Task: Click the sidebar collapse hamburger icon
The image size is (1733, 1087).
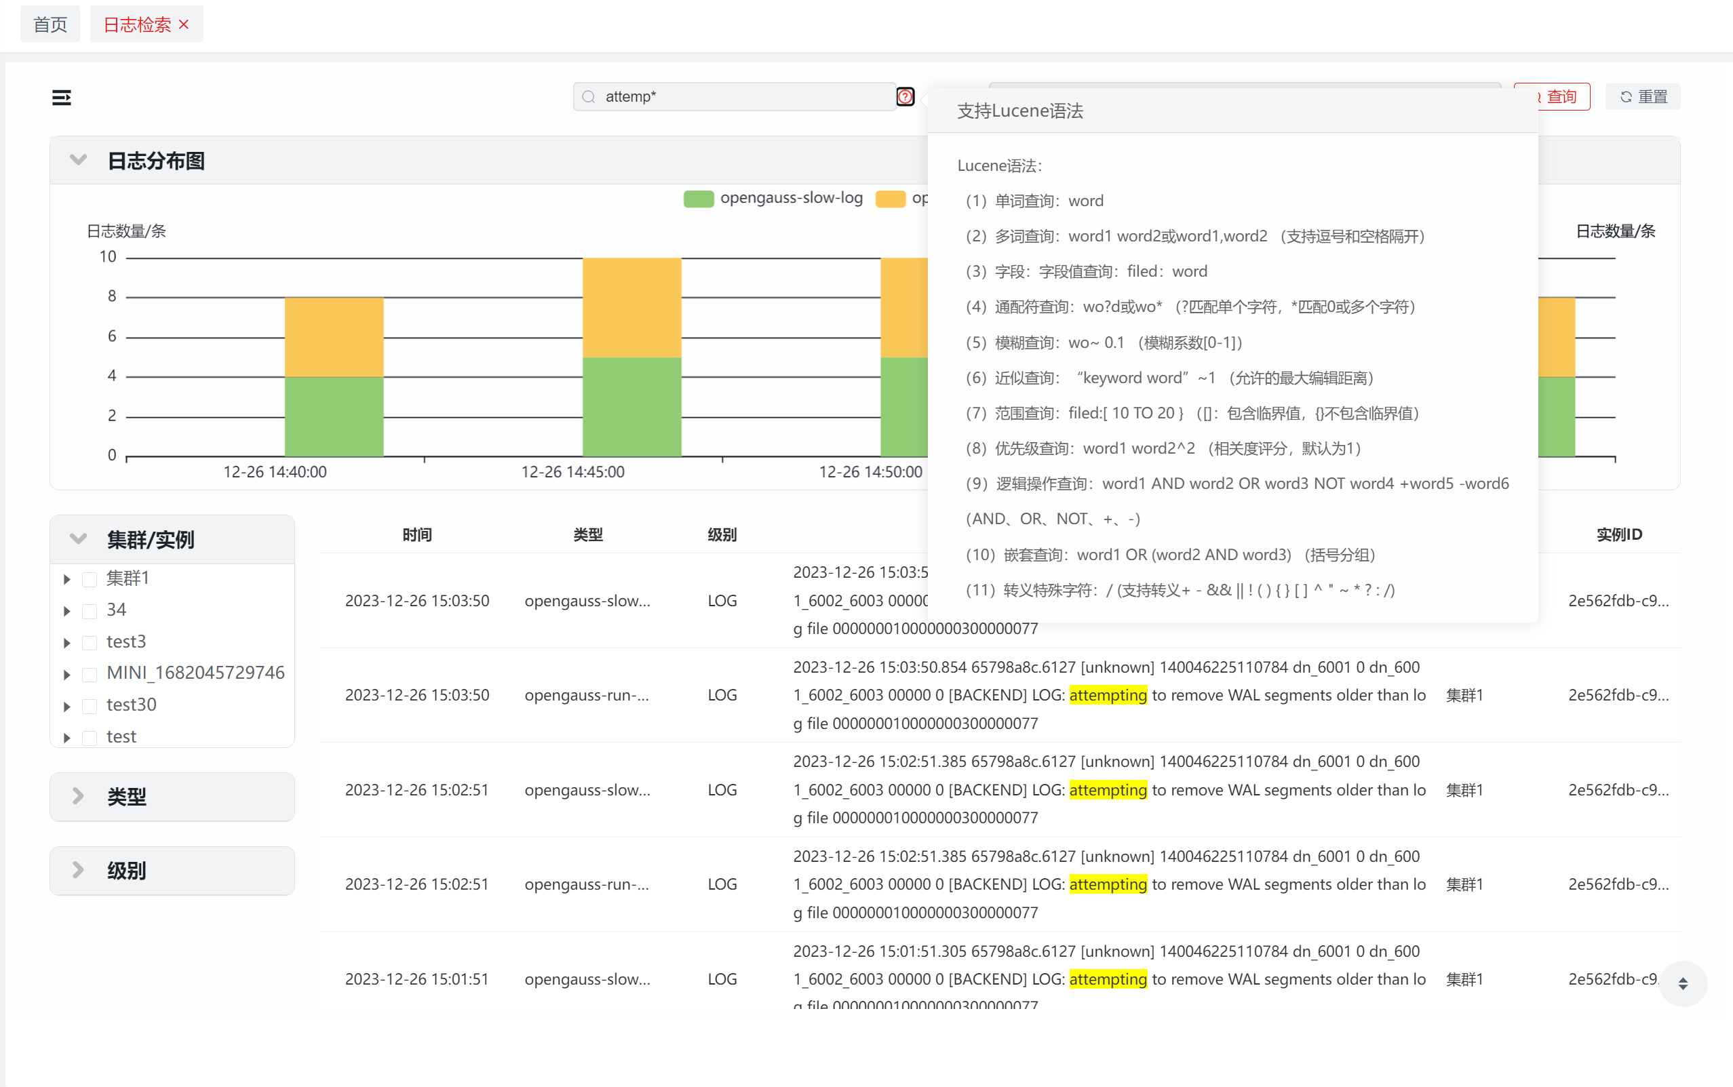Action: click(61, 97)
